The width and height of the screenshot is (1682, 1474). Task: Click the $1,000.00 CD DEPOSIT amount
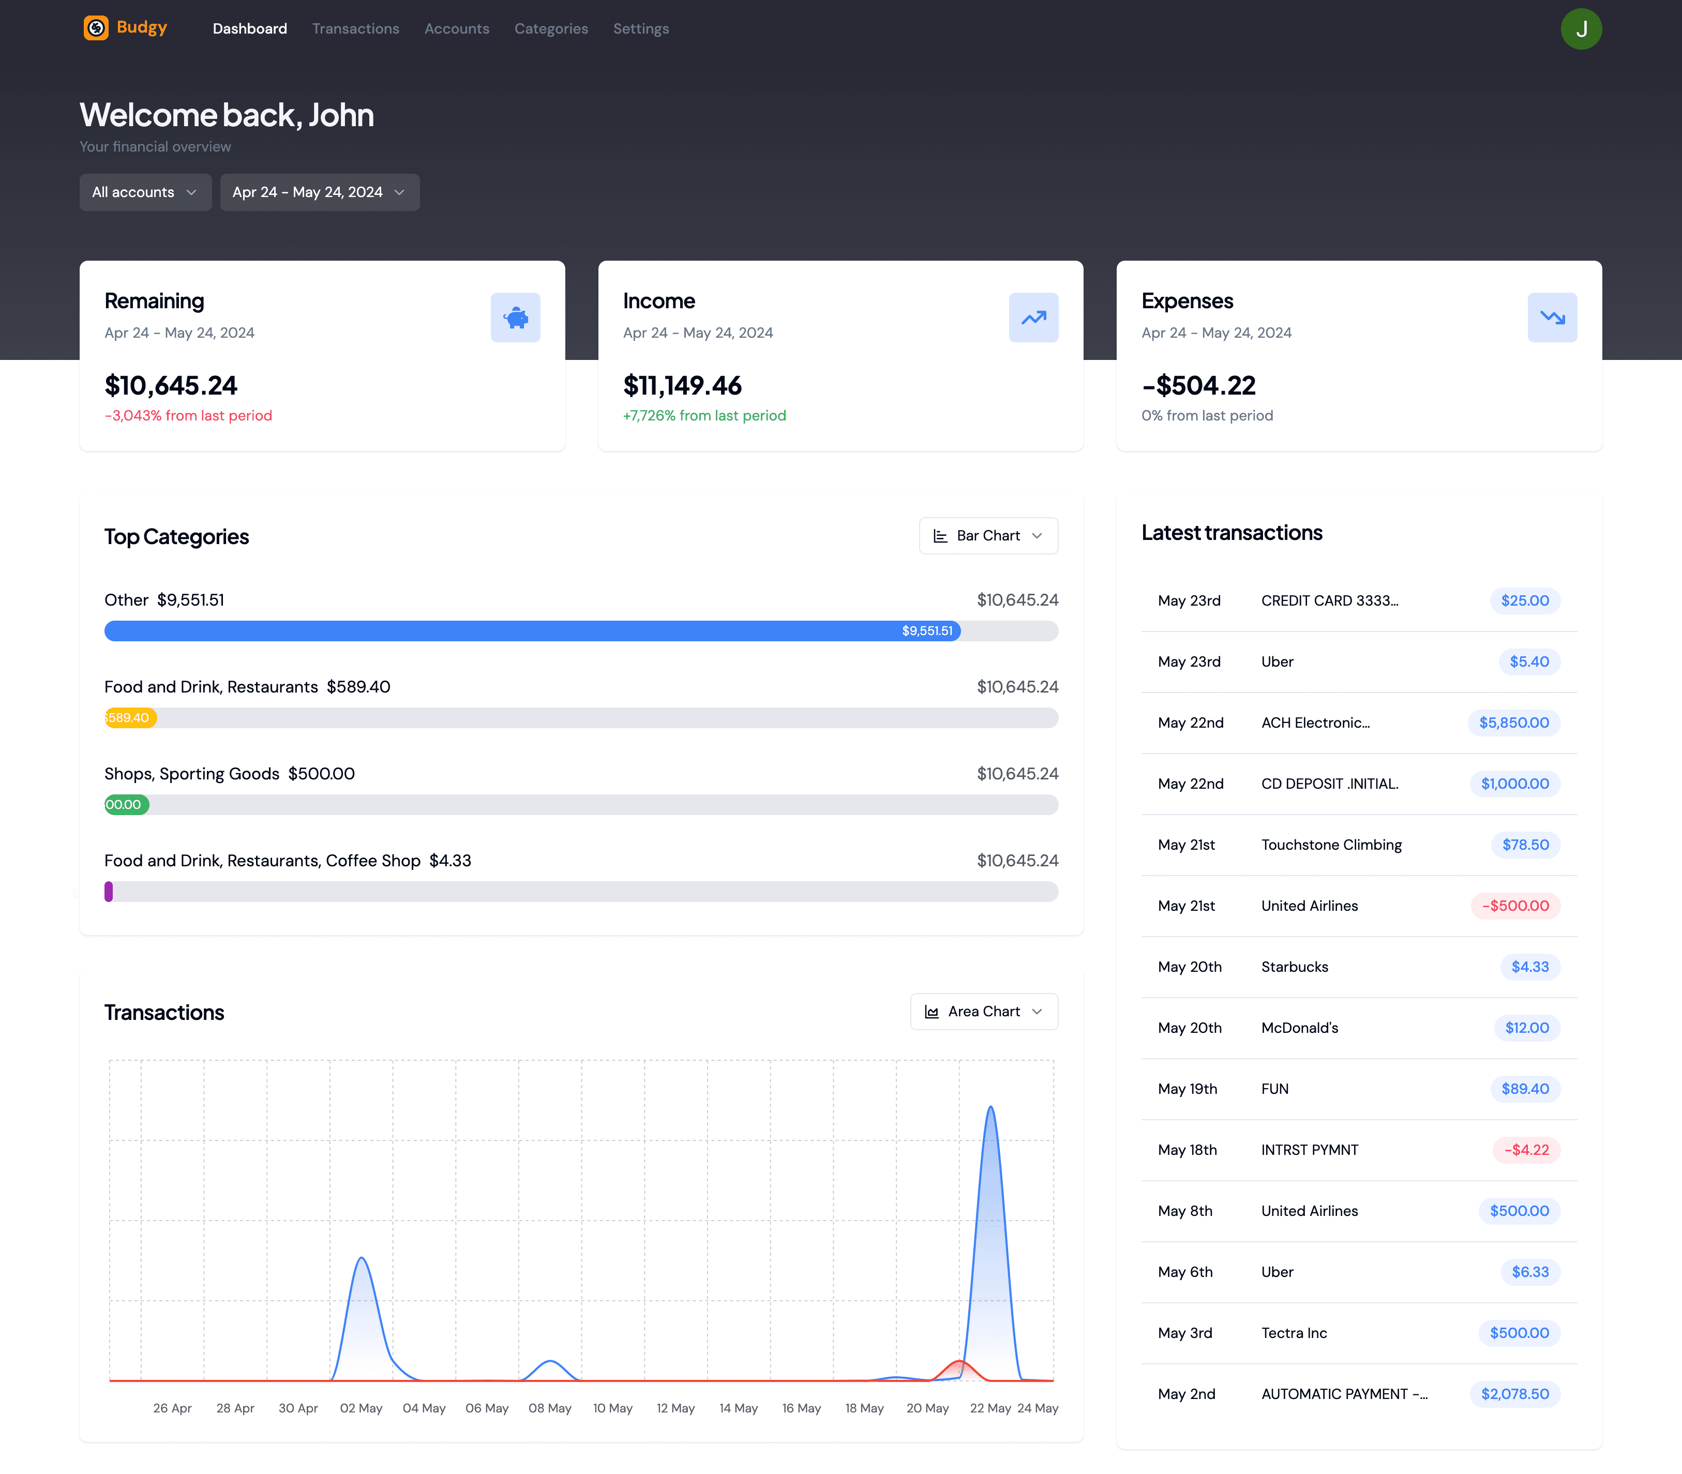(x=1515, y=784)
